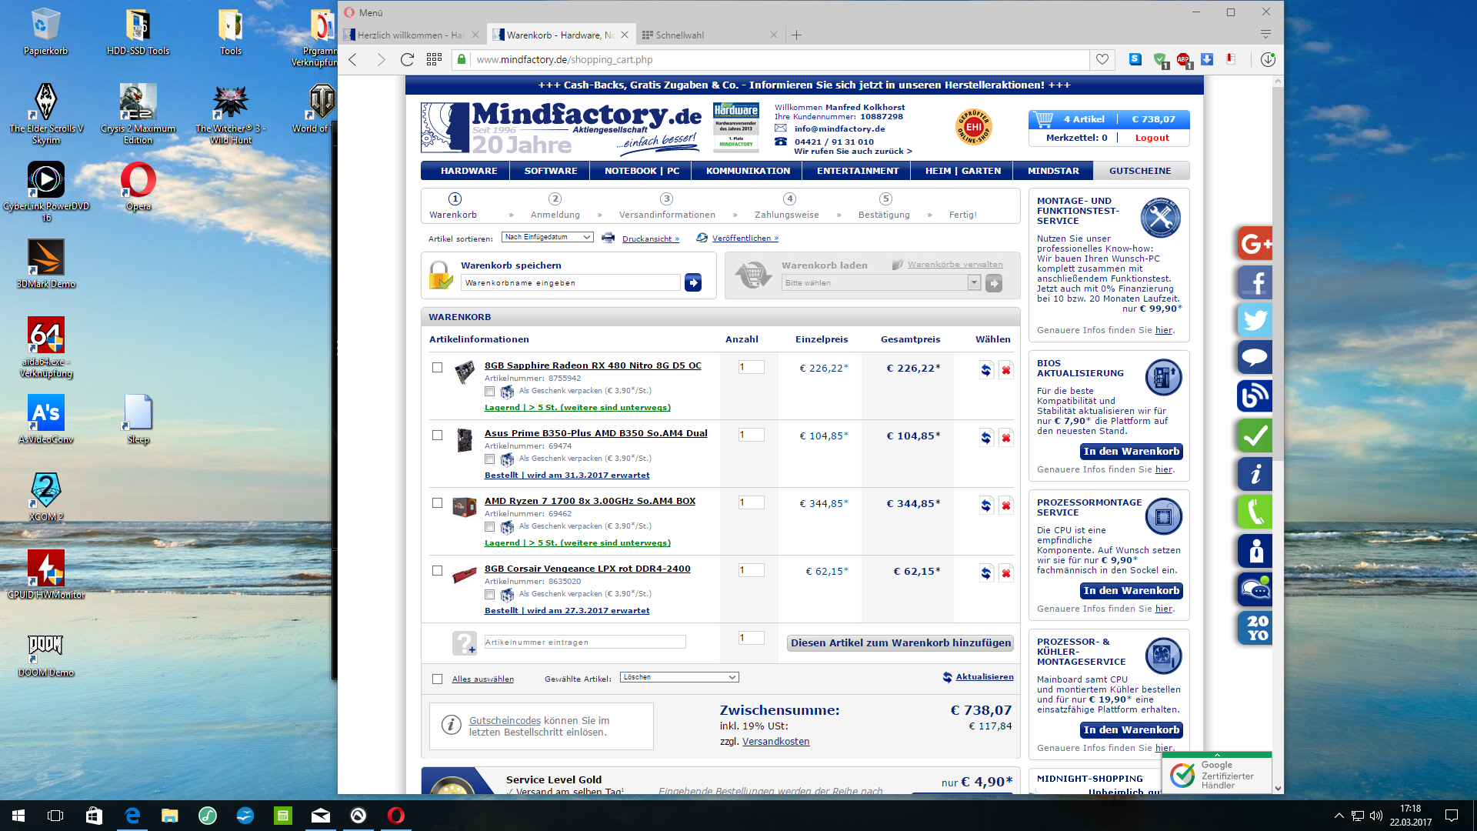Open the 'Löschen' action dropdown
The image size is (1477, 831).
point(679,677)
